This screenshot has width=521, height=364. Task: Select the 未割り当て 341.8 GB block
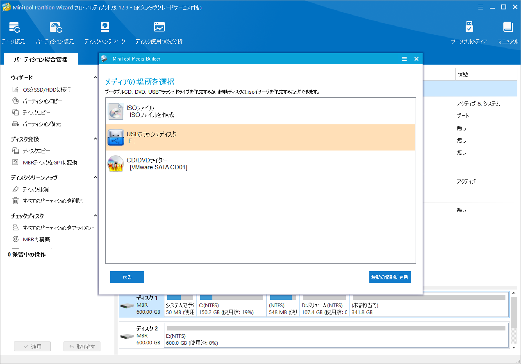click(429, 305)
